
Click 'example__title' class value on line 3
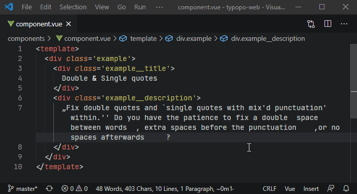pyautogui.click(x=136, y=68)
